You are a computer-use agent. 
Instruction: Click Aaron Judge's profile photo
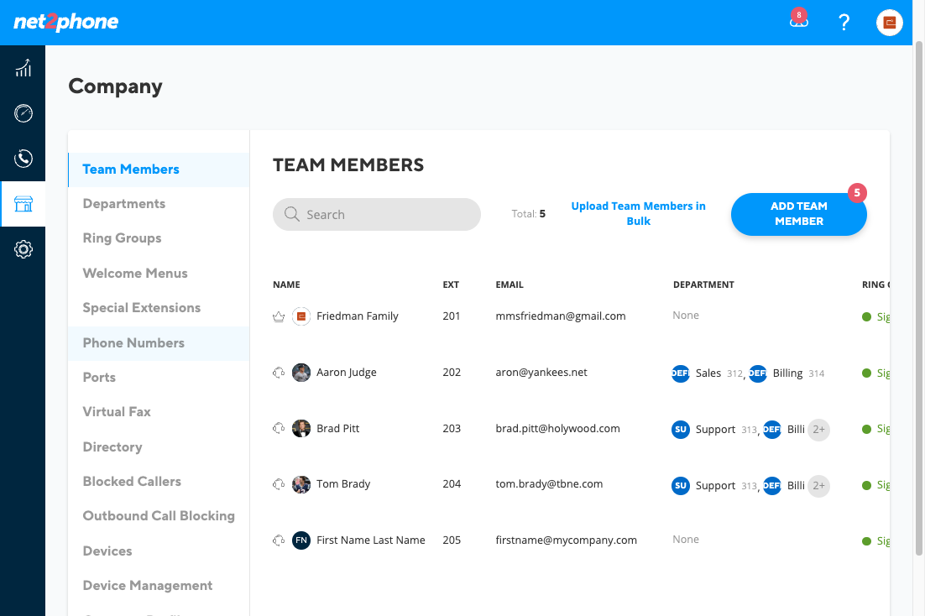tap(301, 373)
